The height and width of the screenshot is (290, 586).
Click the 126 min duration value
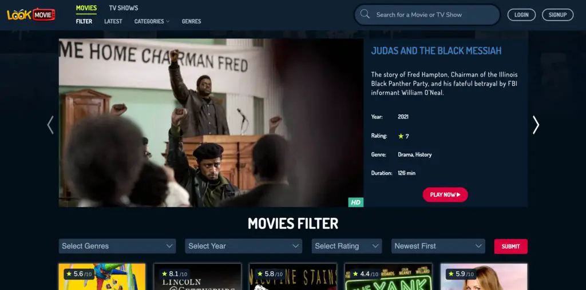pos(407,173)
